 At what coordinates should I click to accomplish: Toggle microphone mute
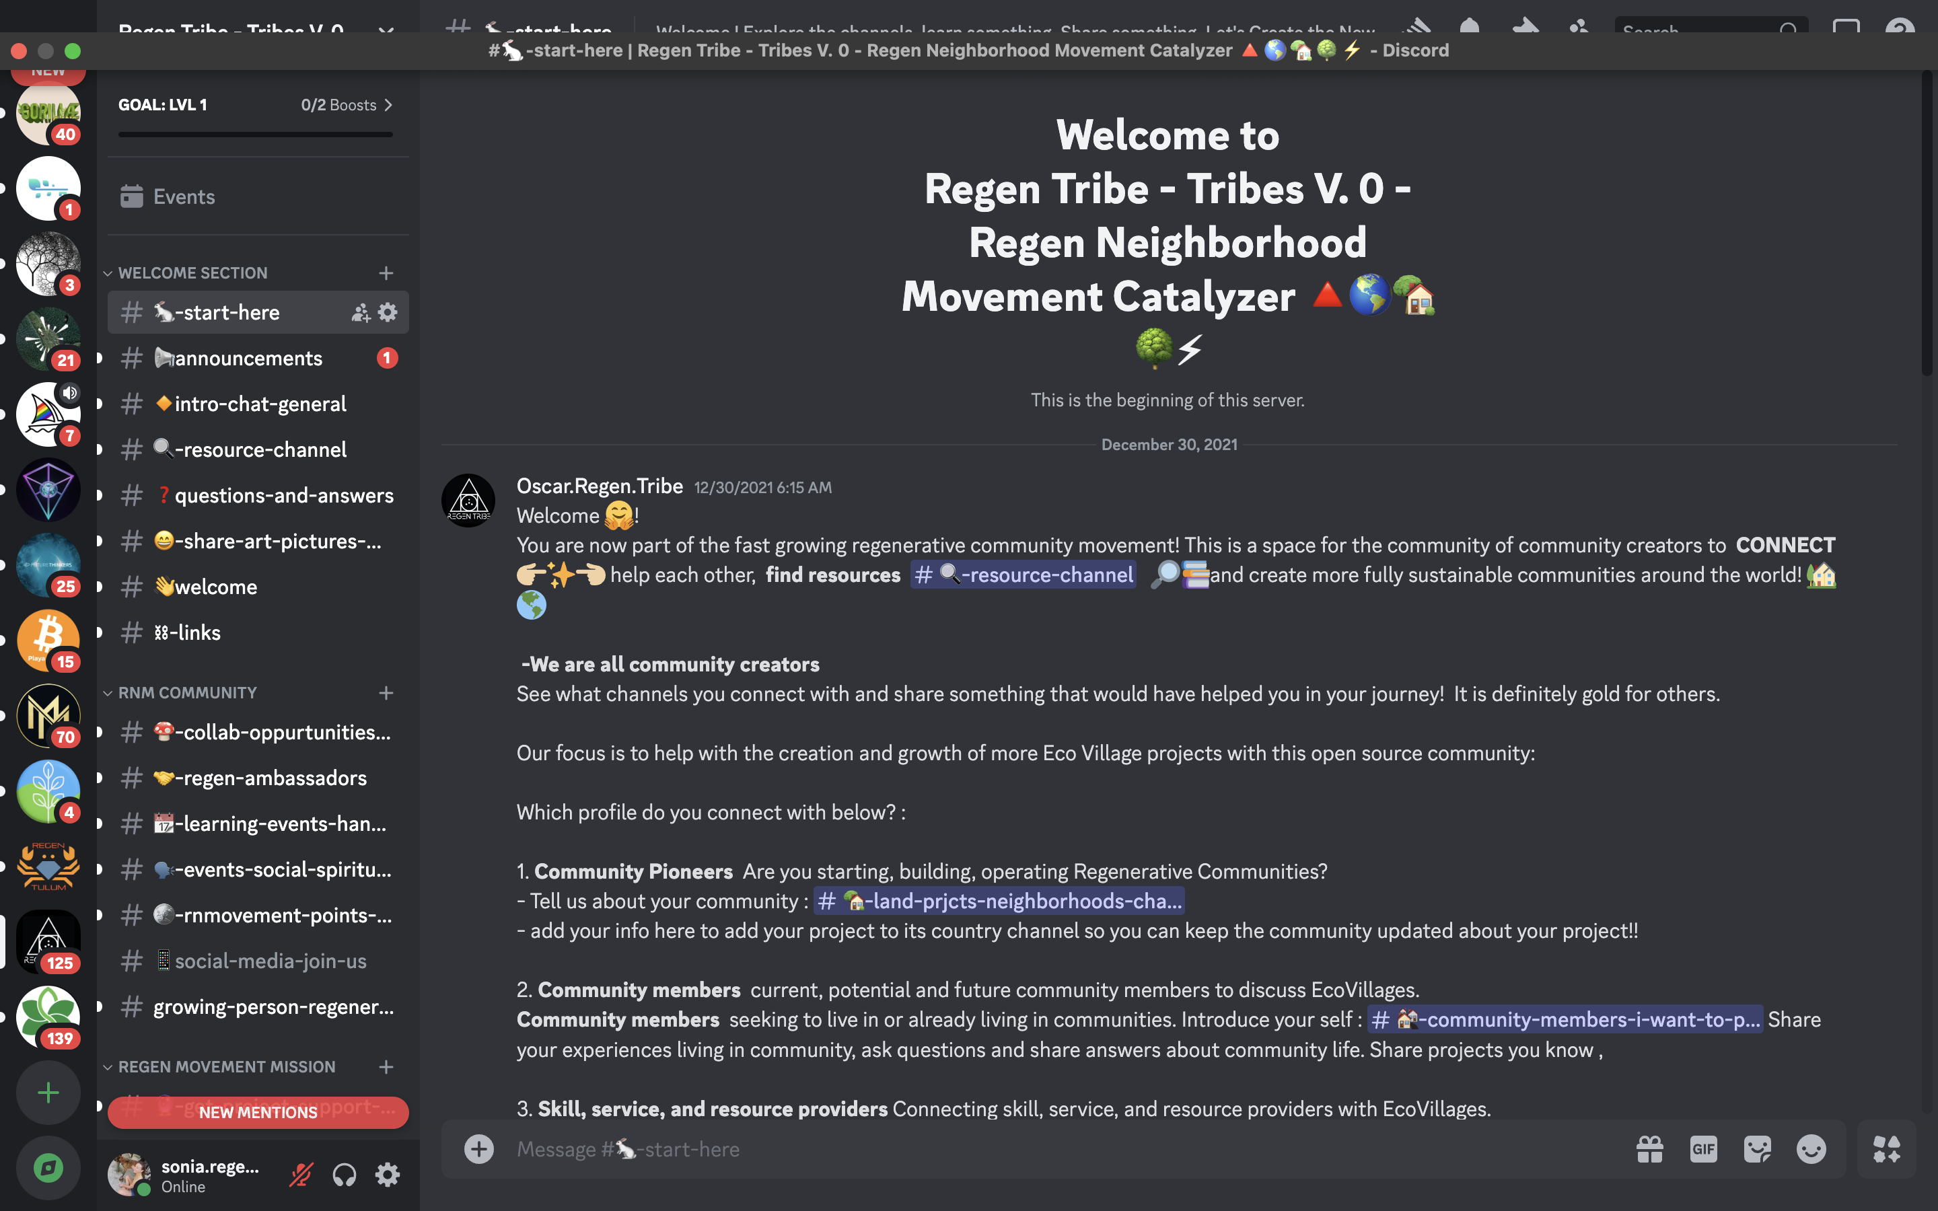coord(301,1175)
